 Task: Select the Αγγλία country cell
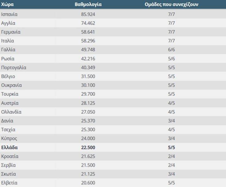(8, 23)
